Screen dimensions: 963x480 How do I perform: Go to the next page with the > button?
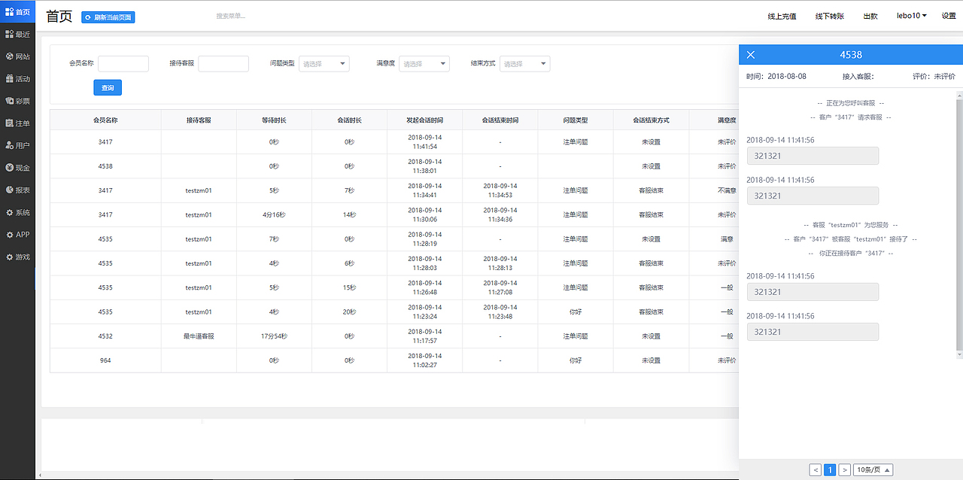pos(844,470)
